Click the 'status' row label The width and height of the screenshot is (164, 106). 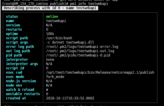[12, 17]
